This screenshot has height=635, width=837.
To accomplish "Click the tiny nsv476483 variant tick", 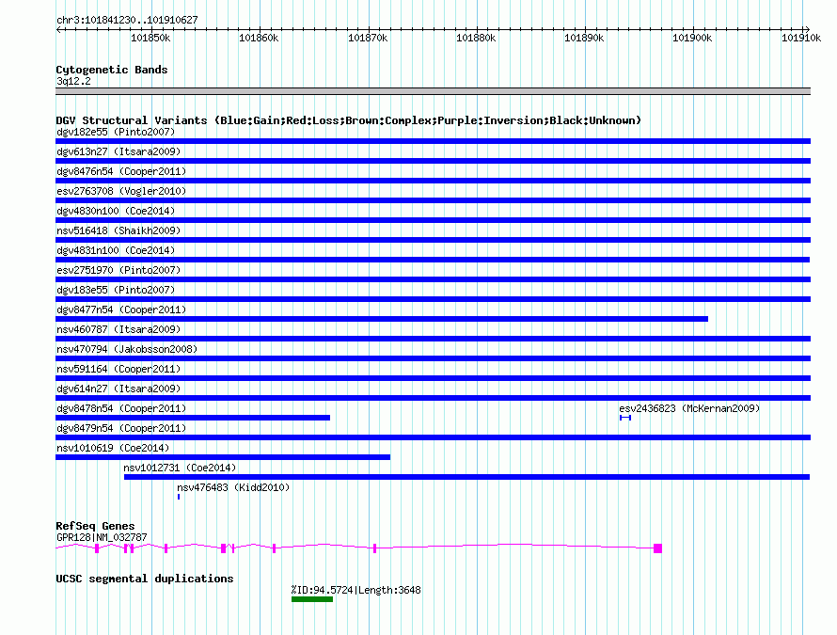I will (179, 497).
